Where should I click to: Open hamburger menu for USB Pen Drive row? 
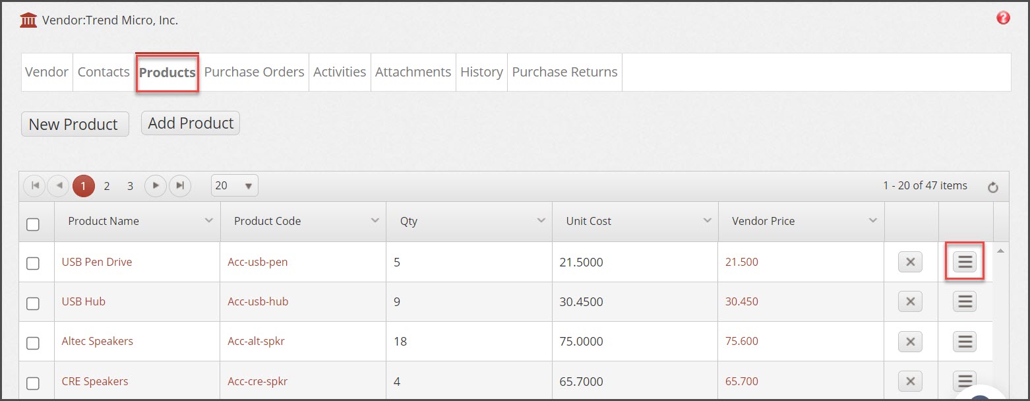click(965, 262)
